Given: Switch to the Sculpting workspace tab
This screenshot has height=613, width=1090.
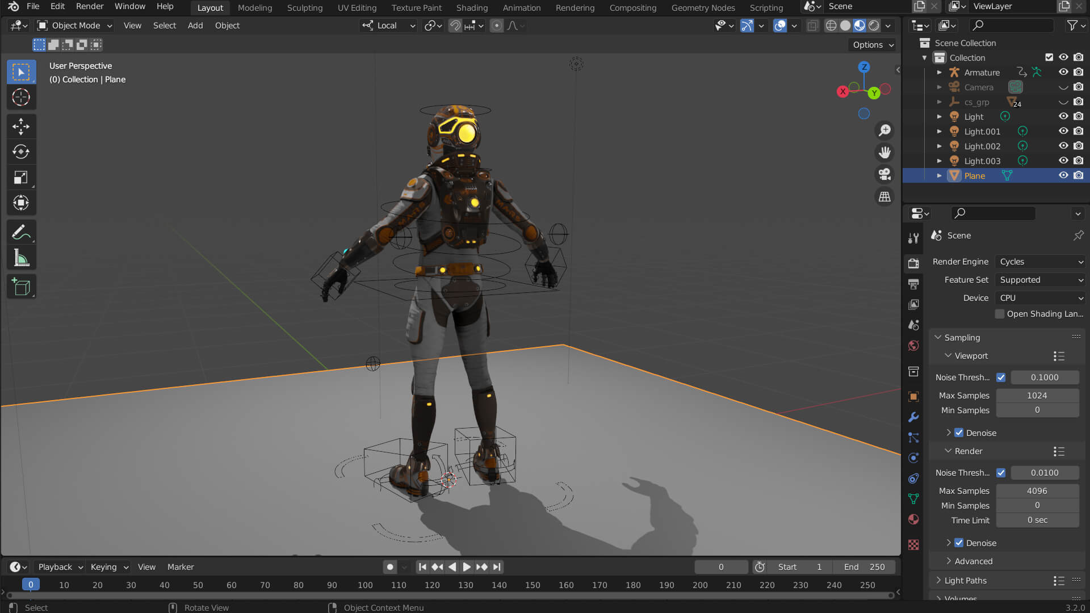Looking at the screenshot, I should (x=304, y=7).
